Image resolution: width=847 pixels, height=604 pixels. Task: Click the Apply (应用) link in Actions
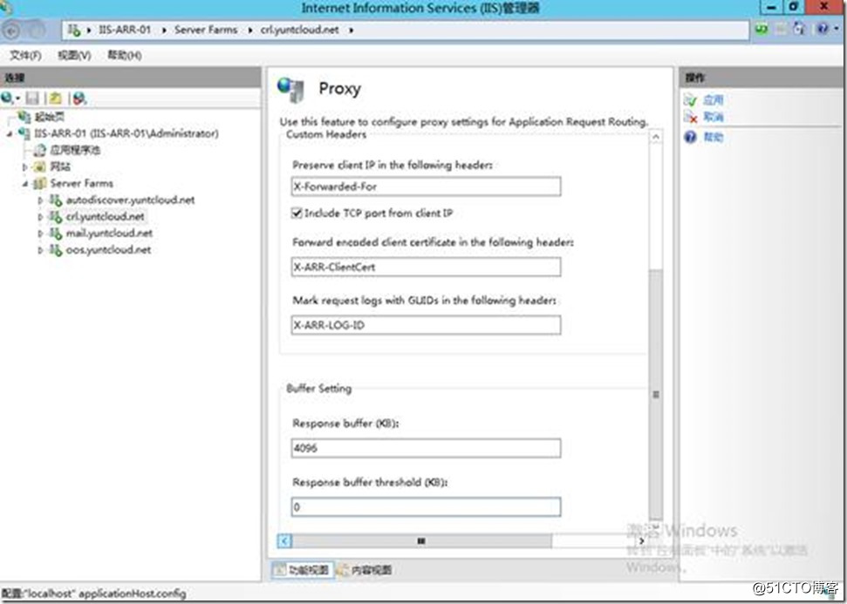tap(713, 100)
